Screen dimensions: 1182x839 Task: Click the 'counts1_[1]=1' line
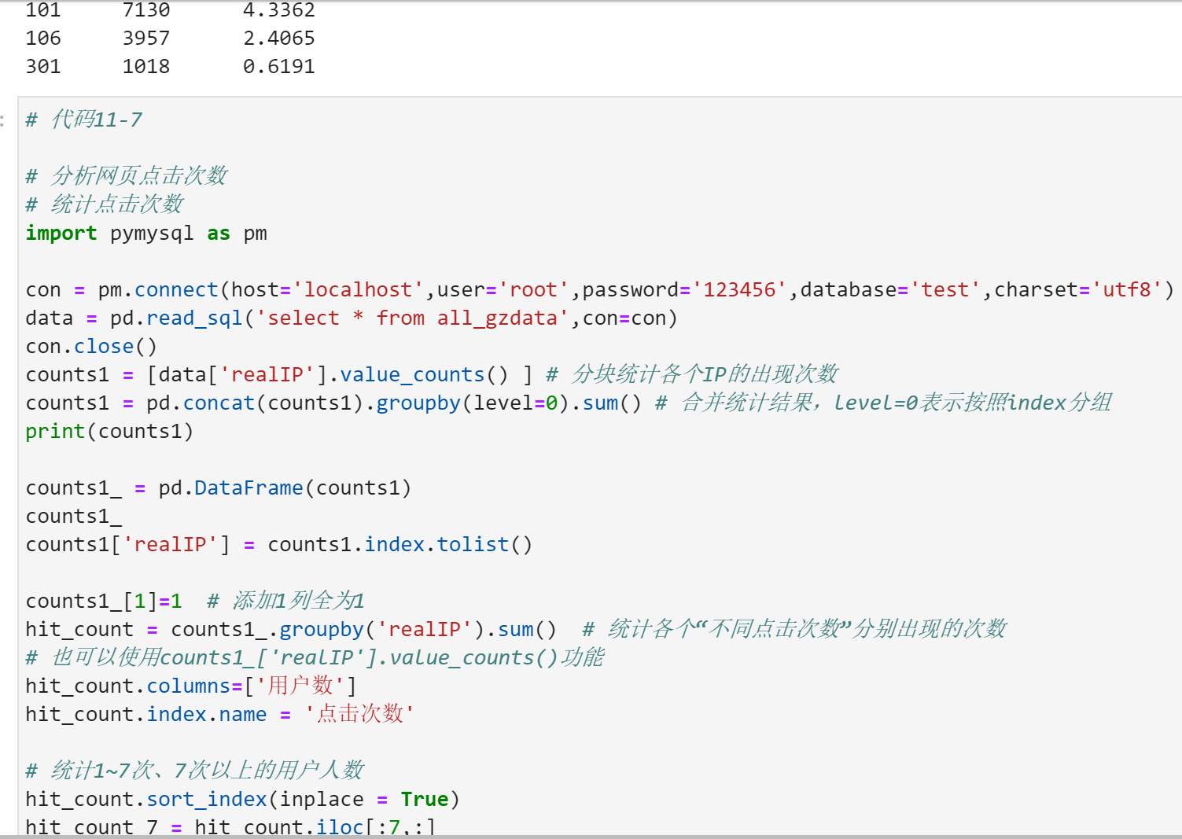(104, 602)
